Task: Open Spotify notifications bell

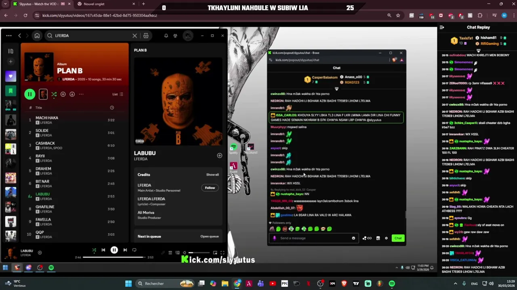Action: click(166, 35)
